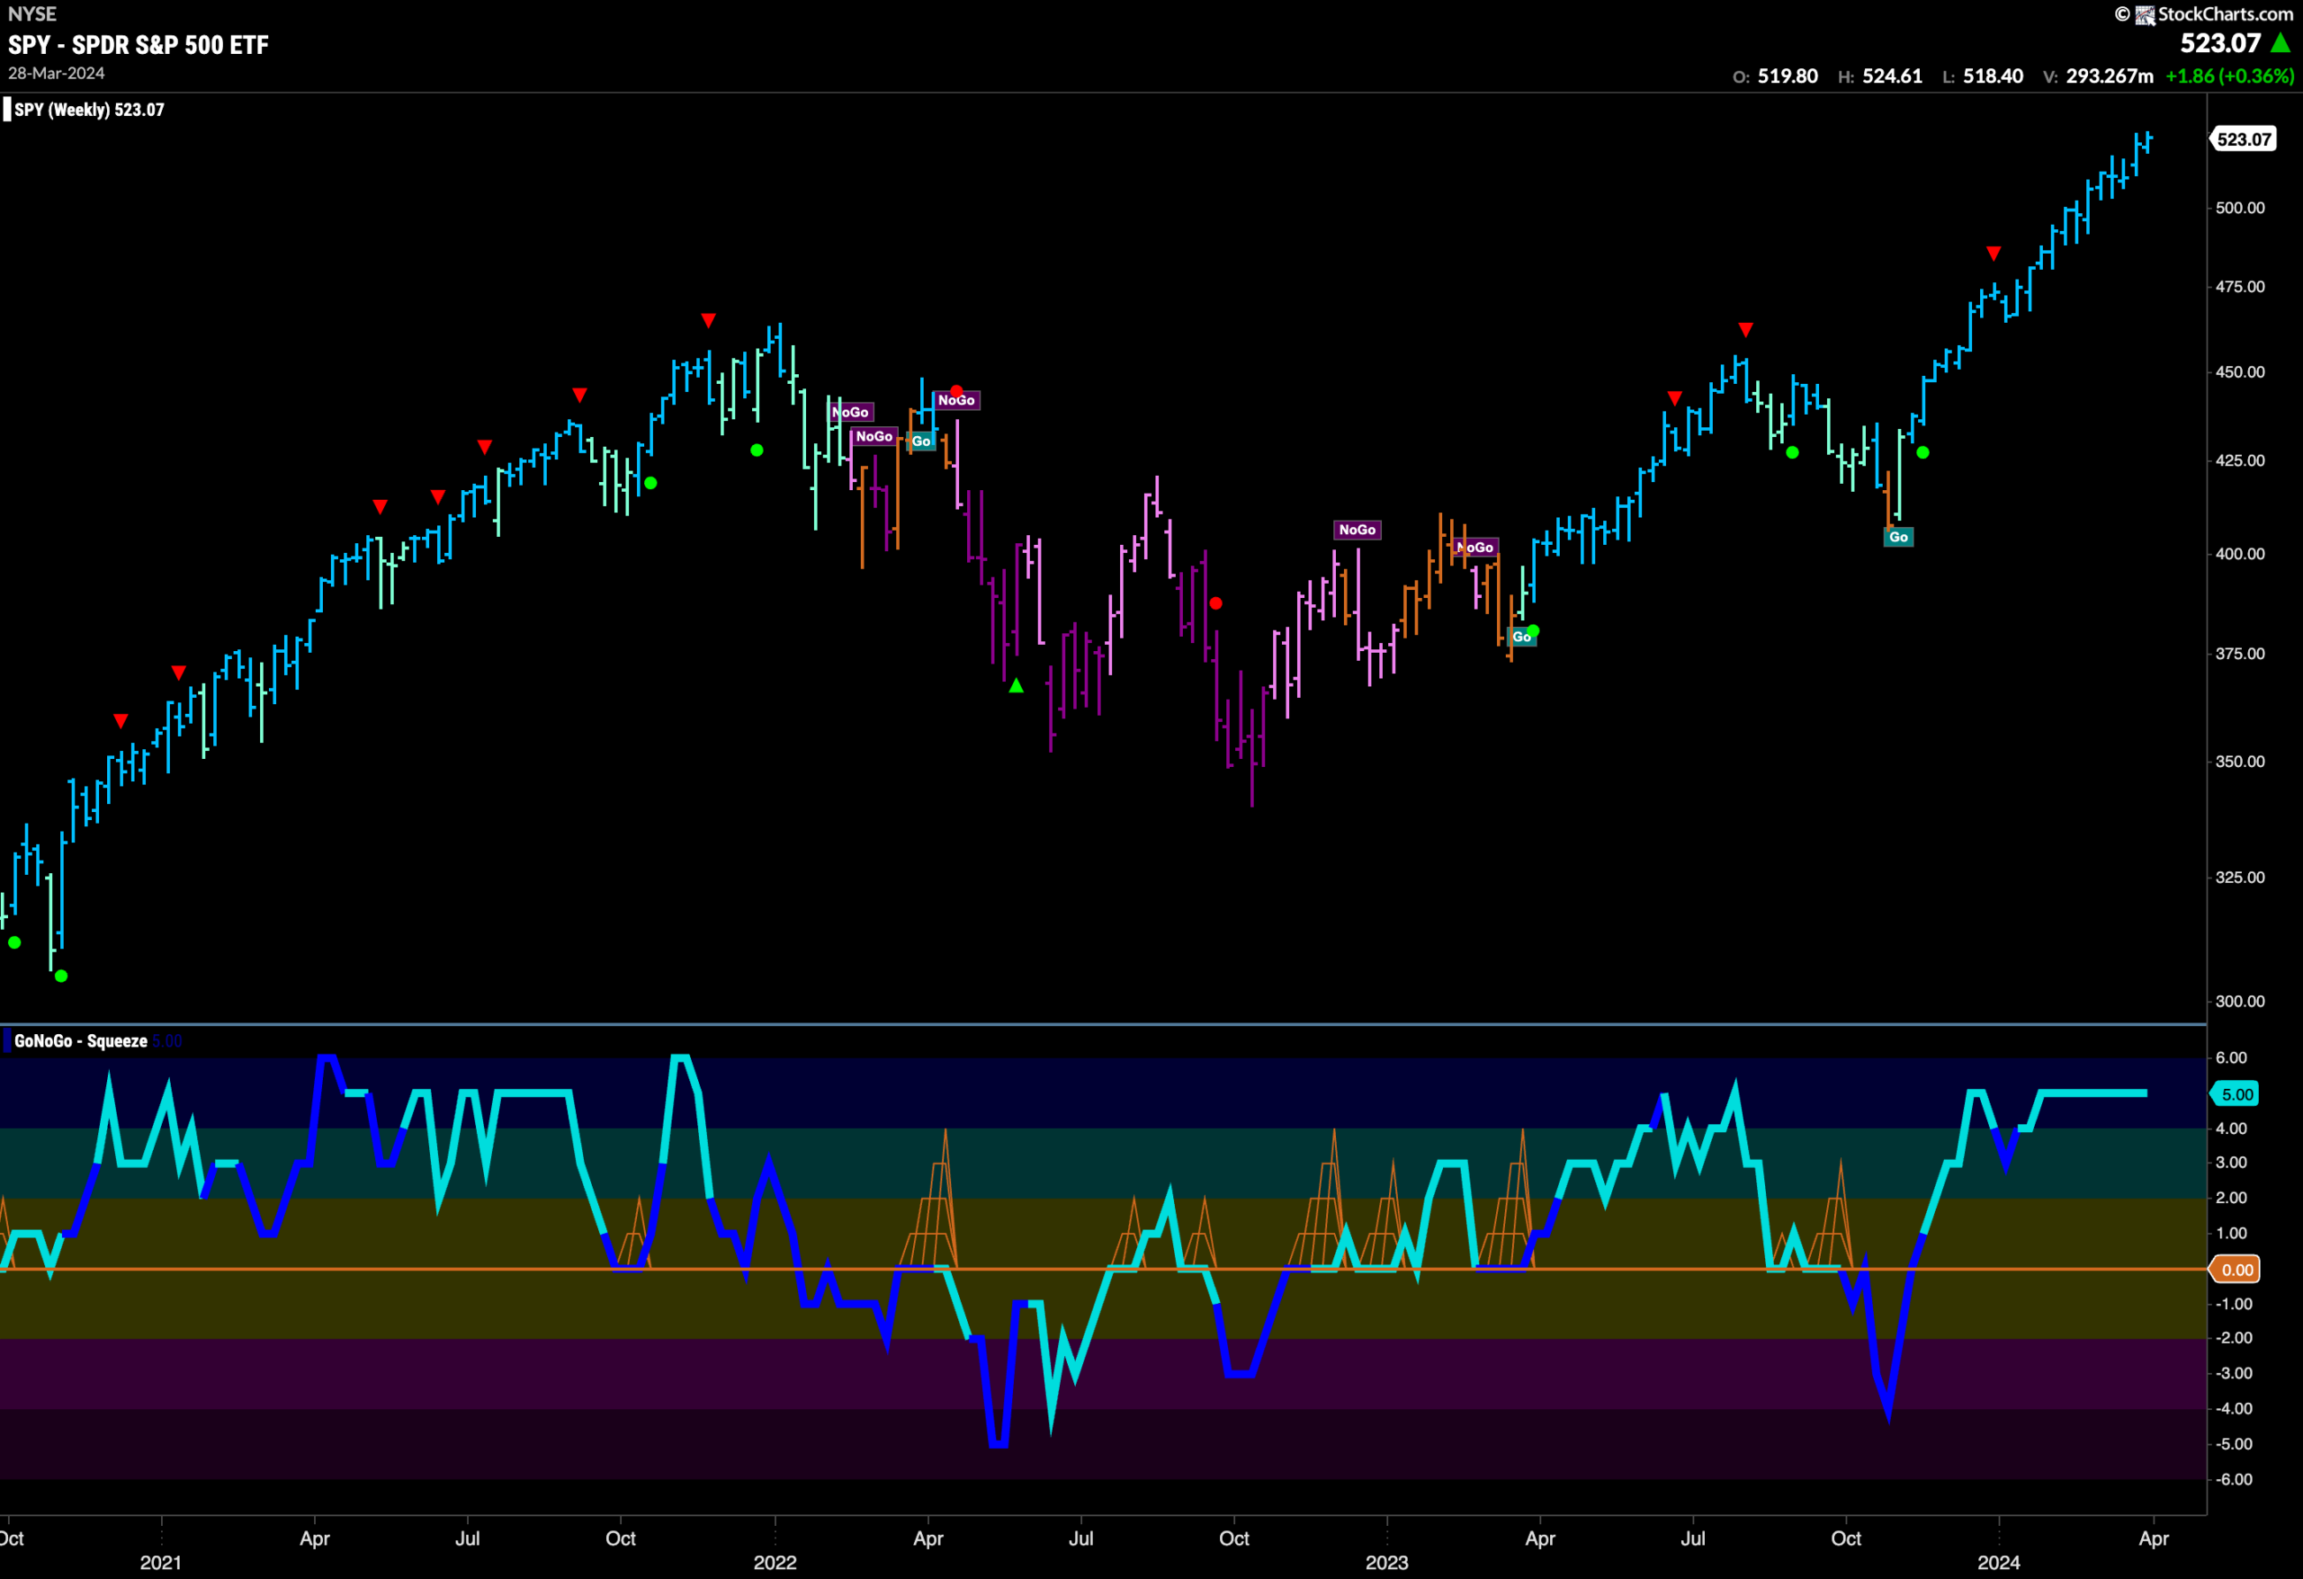Click the GoNoGo - Squeeze panel label
The width and height of the screenshot is (2303, 1579).
(80, 1040)
